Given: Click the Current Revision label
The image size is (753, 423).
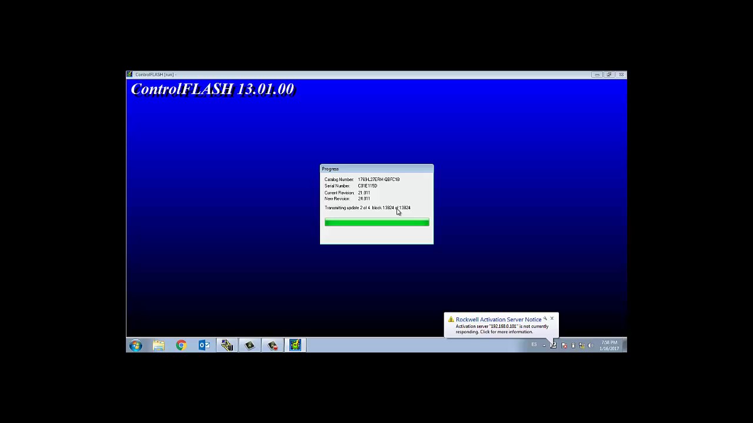Looking at the screenshot, I should point(339,193).
